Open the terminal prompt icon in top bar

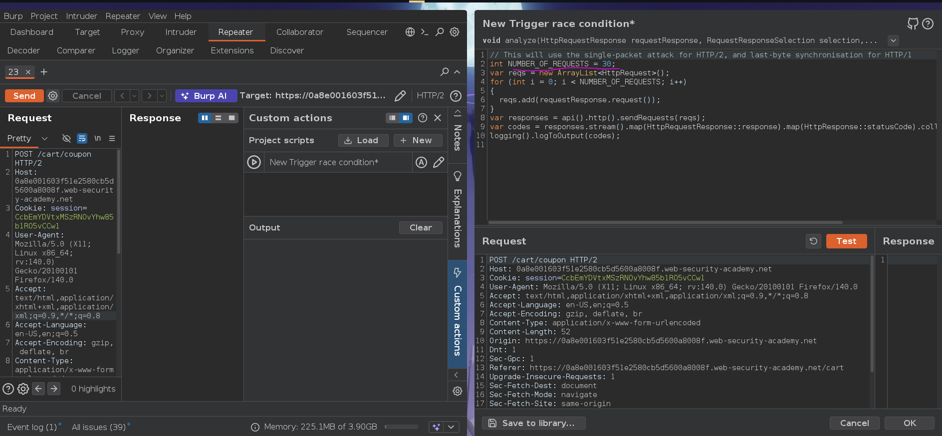tap(425, 32)
